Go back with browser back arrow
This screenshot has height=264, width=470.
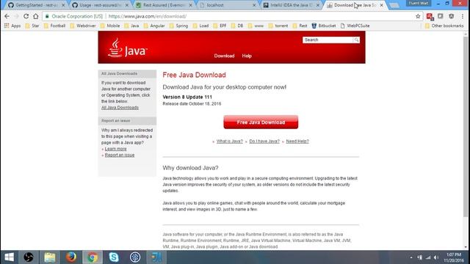(7, 16)
